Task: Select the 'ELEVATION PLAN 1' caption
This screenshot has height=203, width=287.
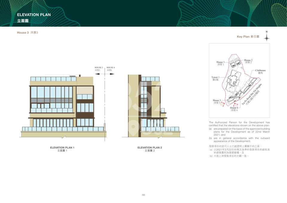Action: pyautogui.click(x=62, y=148)
